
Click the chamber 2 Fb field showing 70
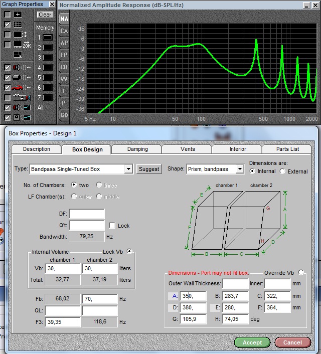[100, 299]
